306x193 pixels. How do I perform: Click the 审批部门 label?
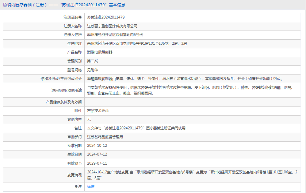(74, 137)
